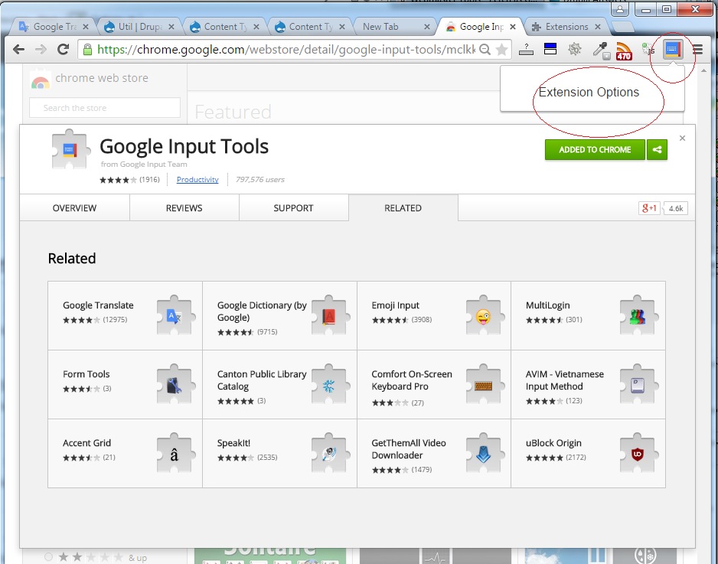Click the chrome web store logo
Viewport: 718px width, 564px height.
90,80
